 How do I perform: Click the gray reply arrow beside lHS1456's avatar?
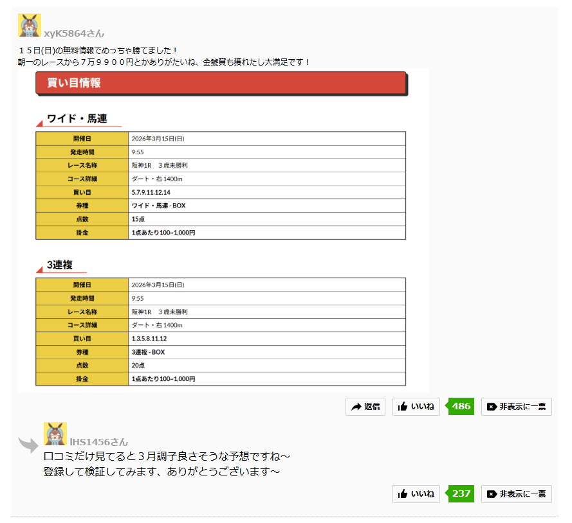[x=28, y=445]
